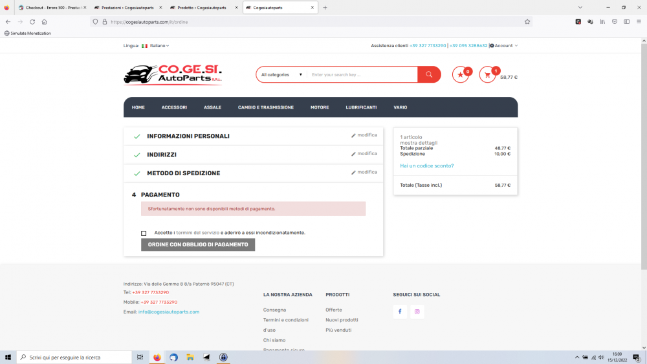Open the Firefox sidebar icon
The width and height of the screenshot is (647, 364).
627,22
